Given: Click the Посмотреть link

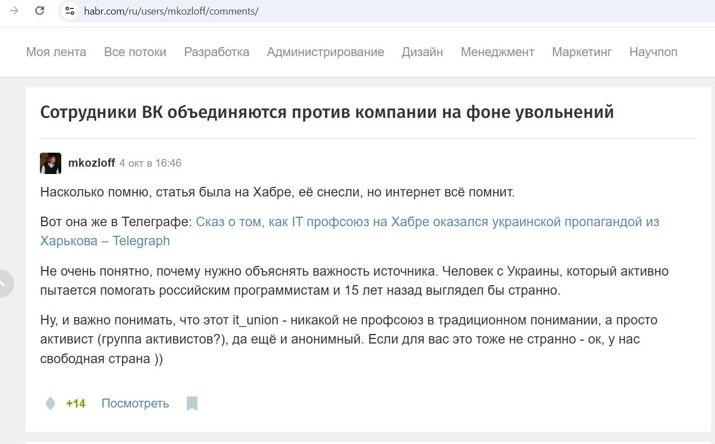Looking at the screenshot, I should pos(135,404).
